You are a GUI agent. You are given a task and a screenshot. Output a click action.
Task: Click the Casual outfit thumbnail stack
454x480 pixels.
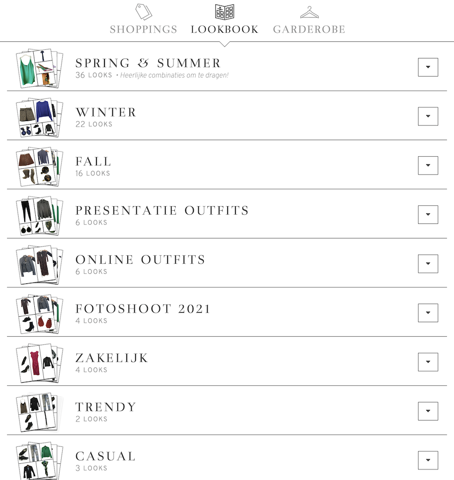point(39,459)
